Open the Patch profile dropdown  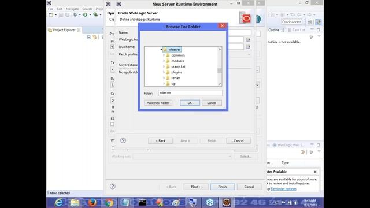249,54
